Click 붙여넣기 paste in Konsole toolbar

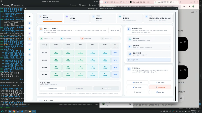[x=83, y=5]
